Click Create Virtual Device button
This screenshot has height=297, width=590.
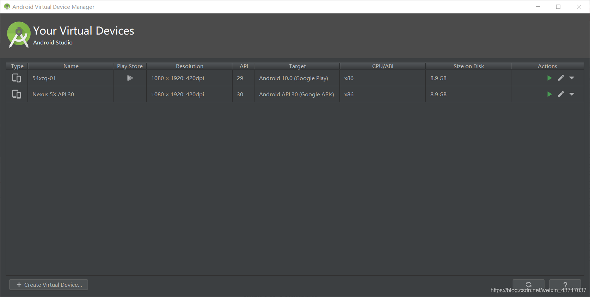(x=49, y=285)
